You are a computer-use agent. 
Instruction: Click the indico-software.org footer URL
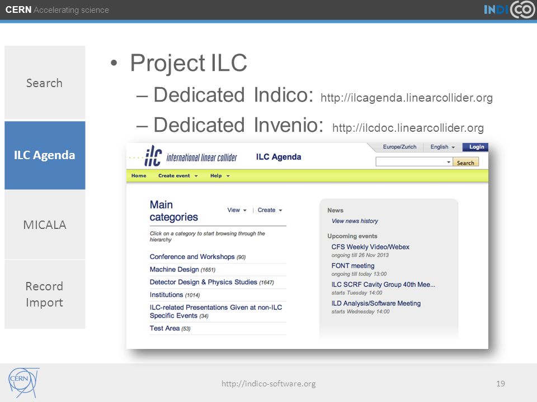tap(268, 384)
